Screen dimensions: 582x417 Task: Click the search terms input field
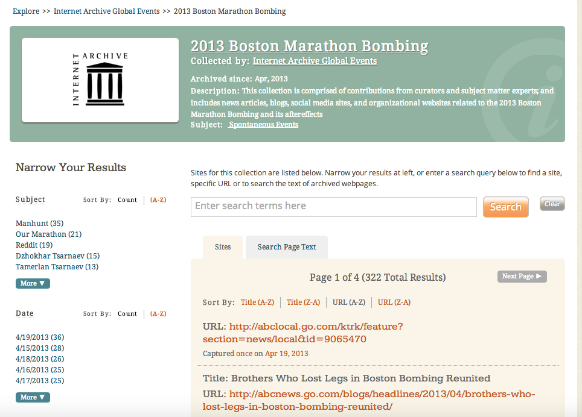pos(334,207)
